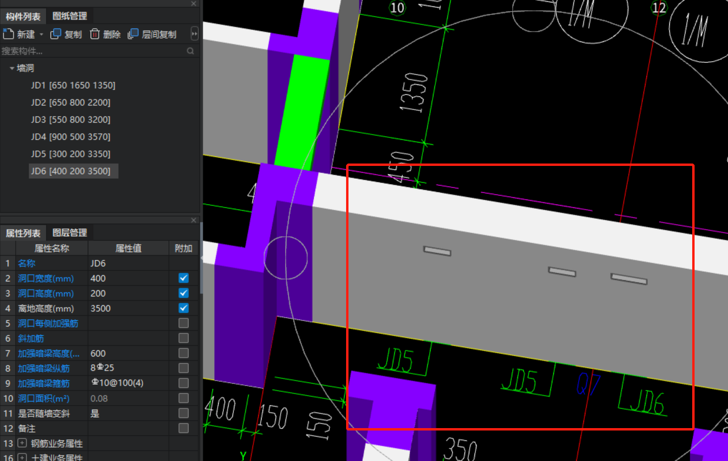This screenshot has width=728, height=461.
Task: Edit 洞口宽度 value 400
Action: tap(128, 278)
